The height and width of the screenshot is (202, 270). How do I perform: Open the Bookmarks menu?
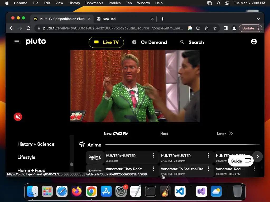tap(94, 3)
